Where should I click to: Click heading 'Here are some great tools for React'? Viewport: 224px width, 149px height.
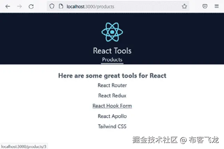tap(112, 76)
